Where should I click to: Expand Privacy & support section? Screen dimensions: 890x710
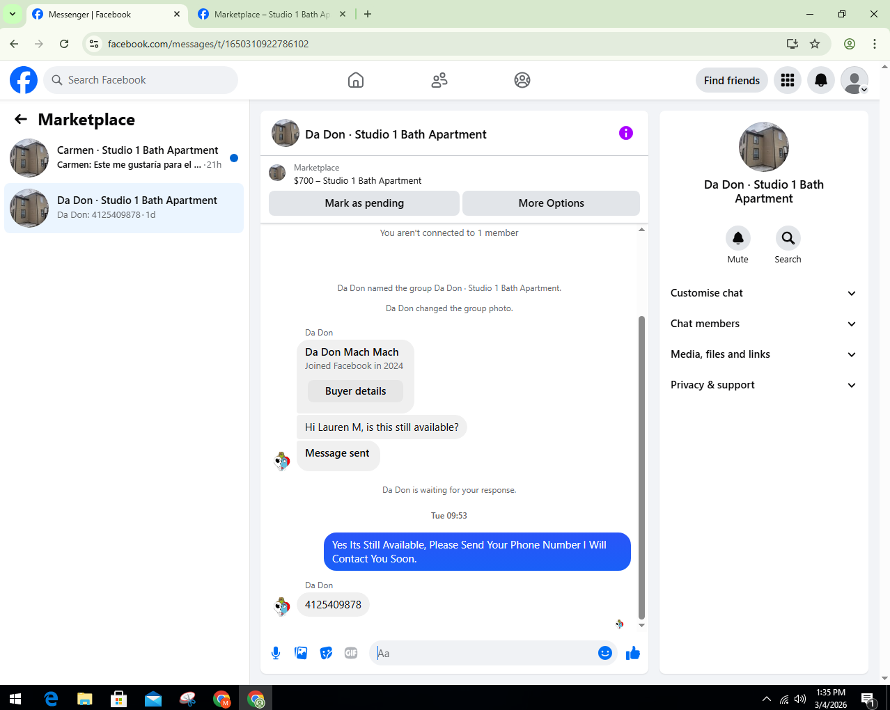764,385
